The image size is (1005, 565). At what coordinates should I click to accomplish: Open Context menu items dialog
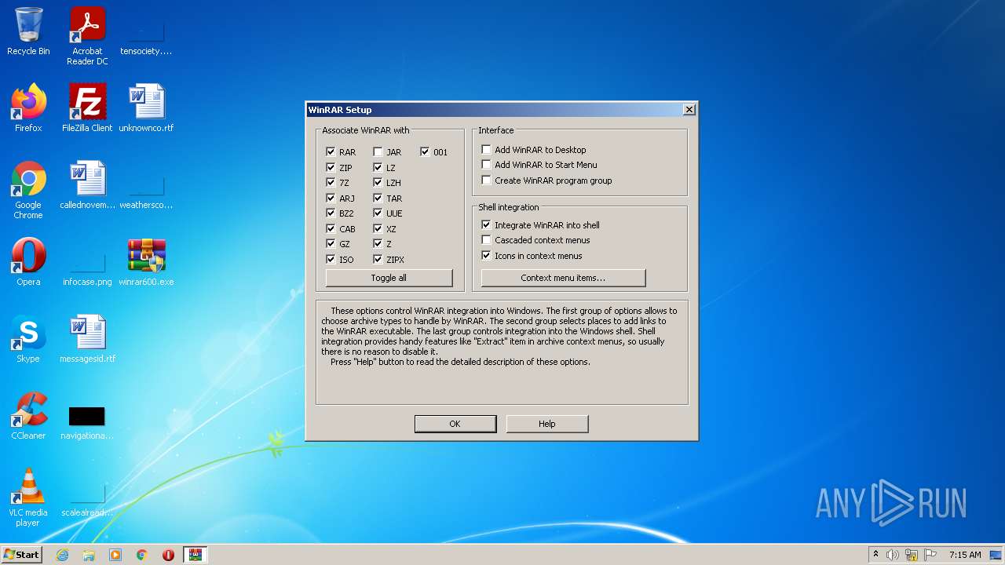(563, 278)
